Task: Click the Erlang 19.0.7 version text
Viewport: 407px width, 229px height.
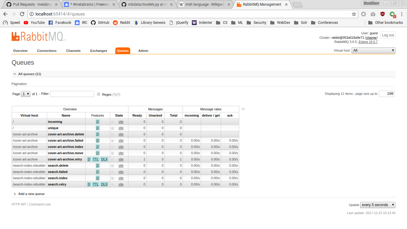Action: (368, 42)
